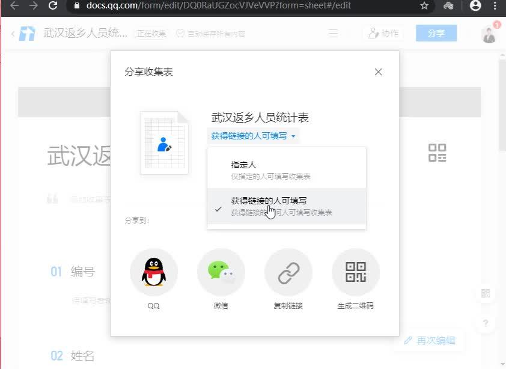Click the 分享 button in the header
Image resolution: width=506 pixels, height=369 pixels.
pos(436,33)
